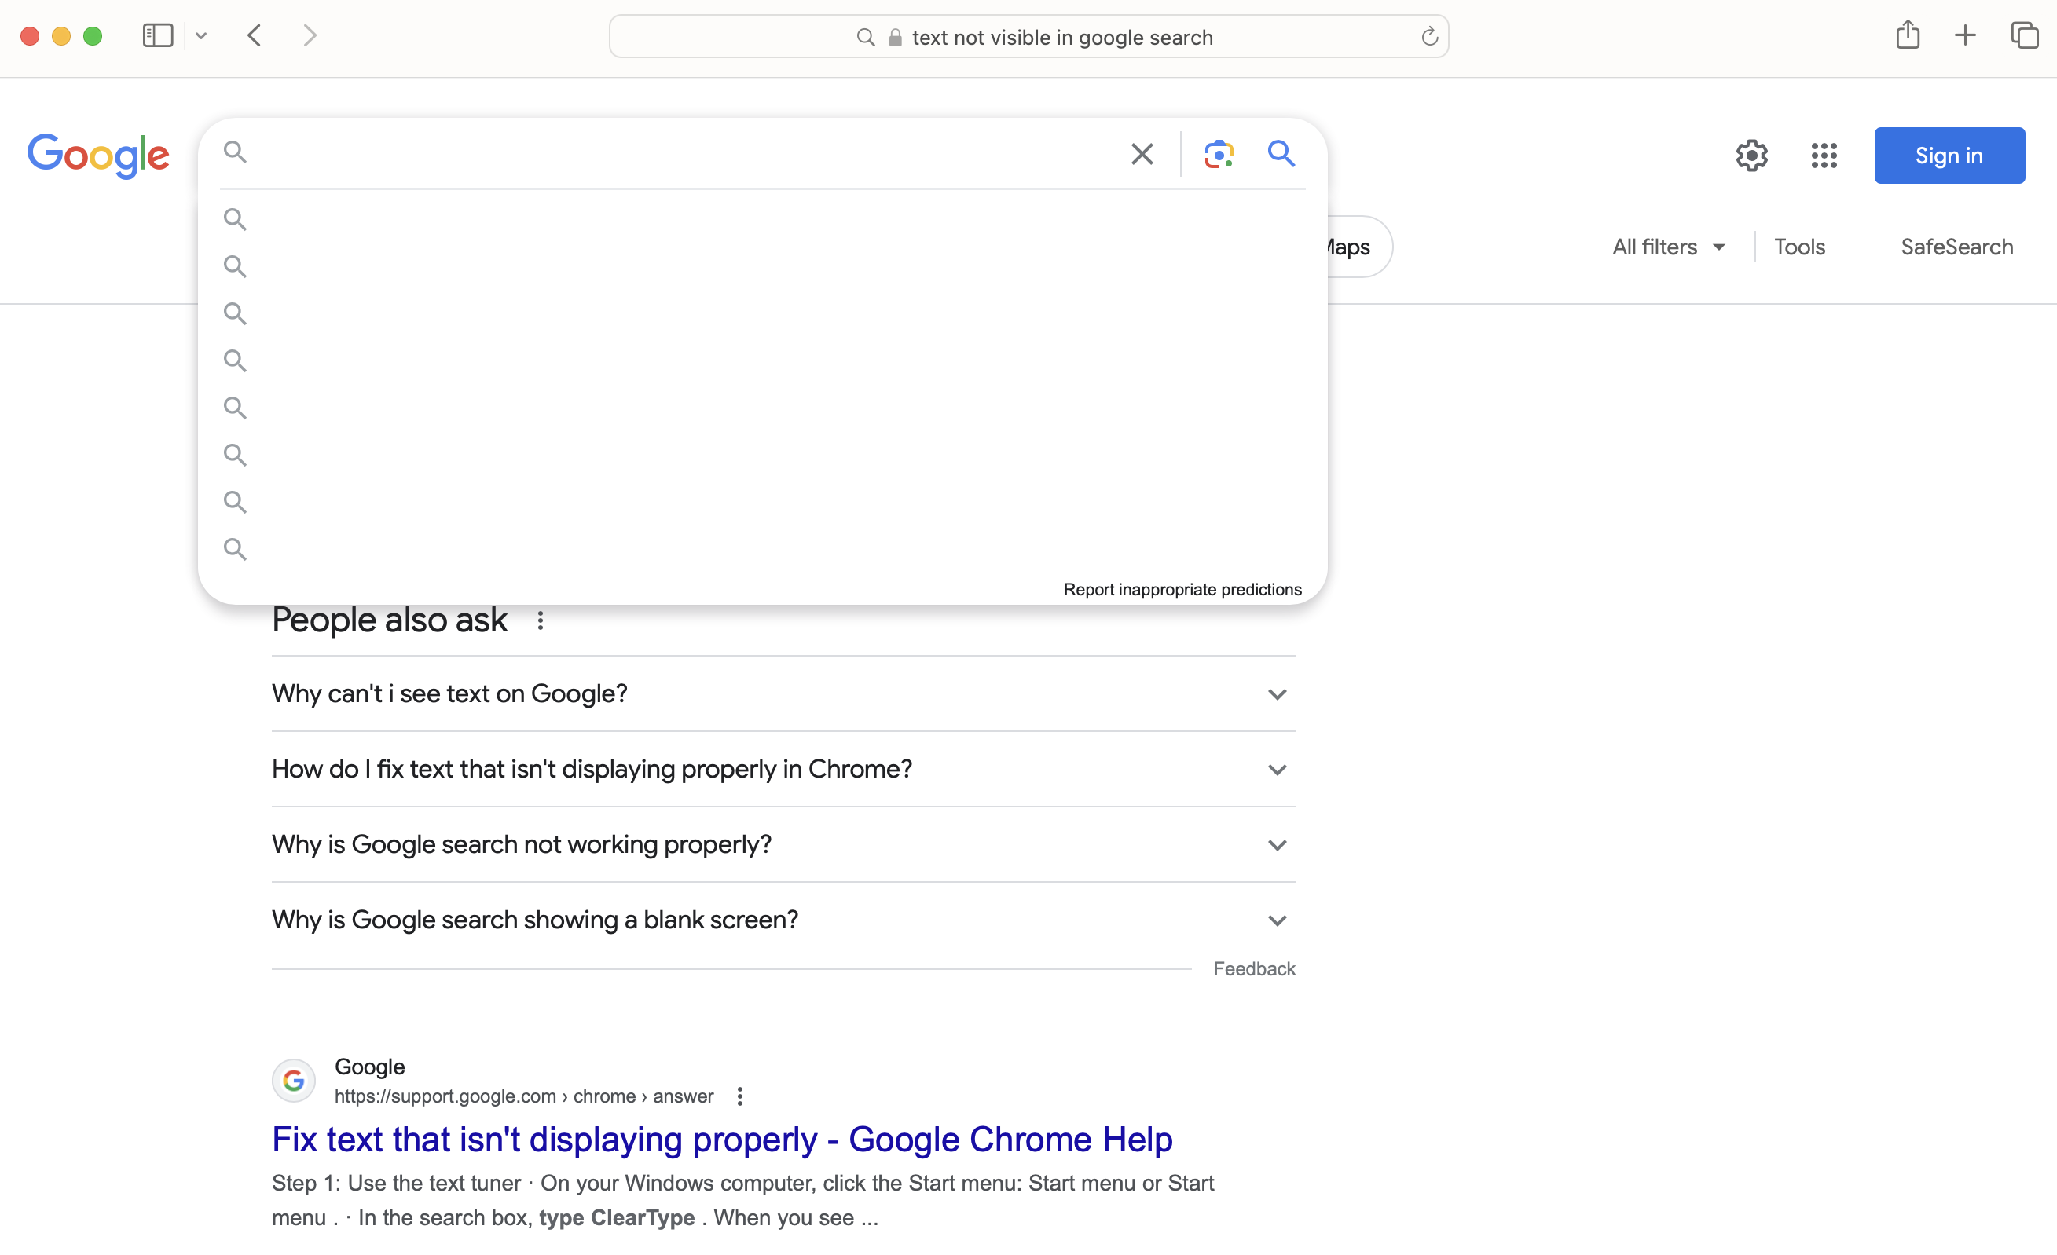Open Google quick settings gear icon
2057x1255 pixels.
click(x=1751, y=156)
